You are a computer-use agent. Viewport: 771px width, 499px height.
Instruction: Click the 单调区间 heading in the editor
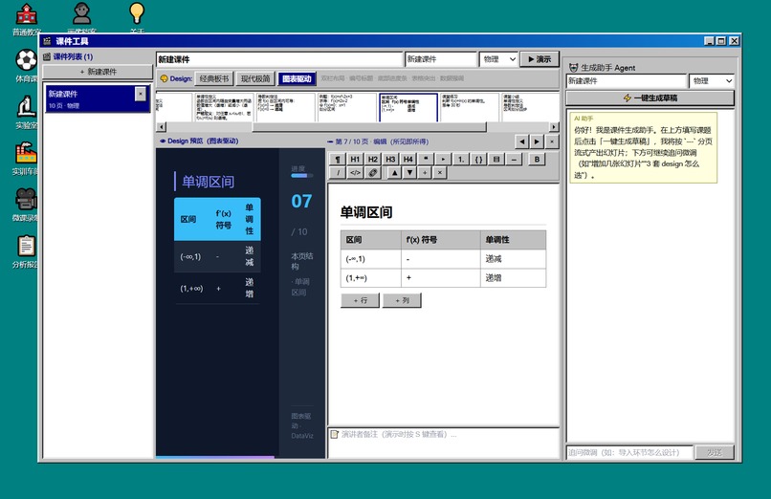tap(366, 212)
